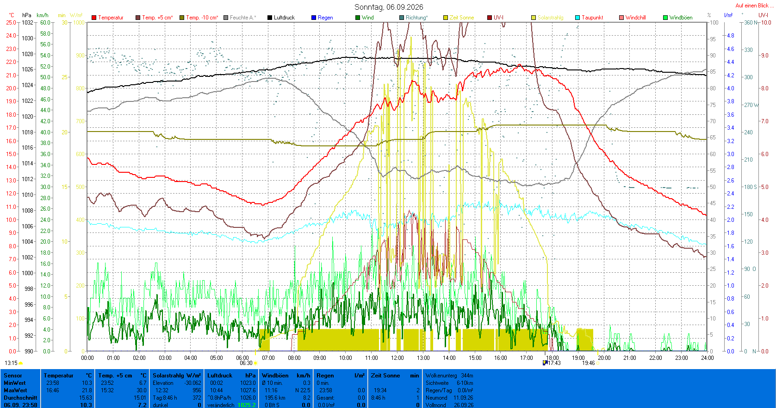
Task: Click the sunset icon beside 19:46
Action: (598, 364)
